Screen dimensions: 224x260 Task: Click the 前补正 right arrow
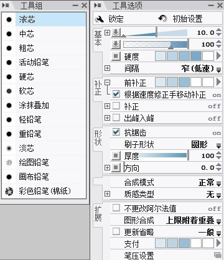click(218, 82)
